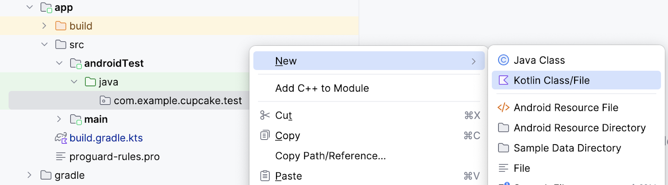668x185 pixels.
Task: Select the com.example.cupcake.test package
Action: (177, 101)
